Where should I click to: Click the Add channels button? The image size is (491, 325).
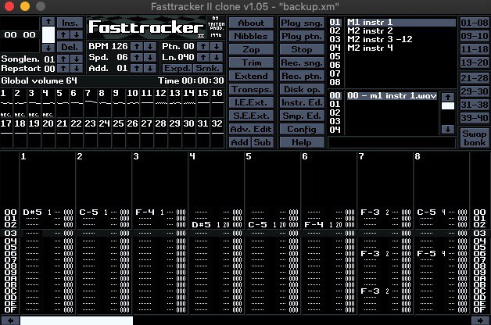[240, 142]
